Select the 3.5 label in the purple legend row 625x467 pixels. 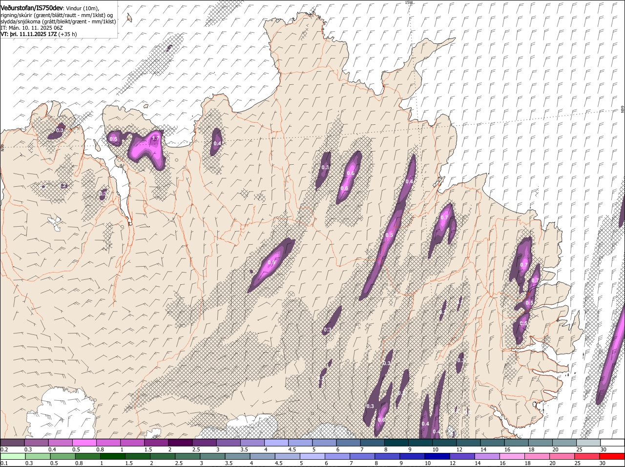(x=244, y=449)
